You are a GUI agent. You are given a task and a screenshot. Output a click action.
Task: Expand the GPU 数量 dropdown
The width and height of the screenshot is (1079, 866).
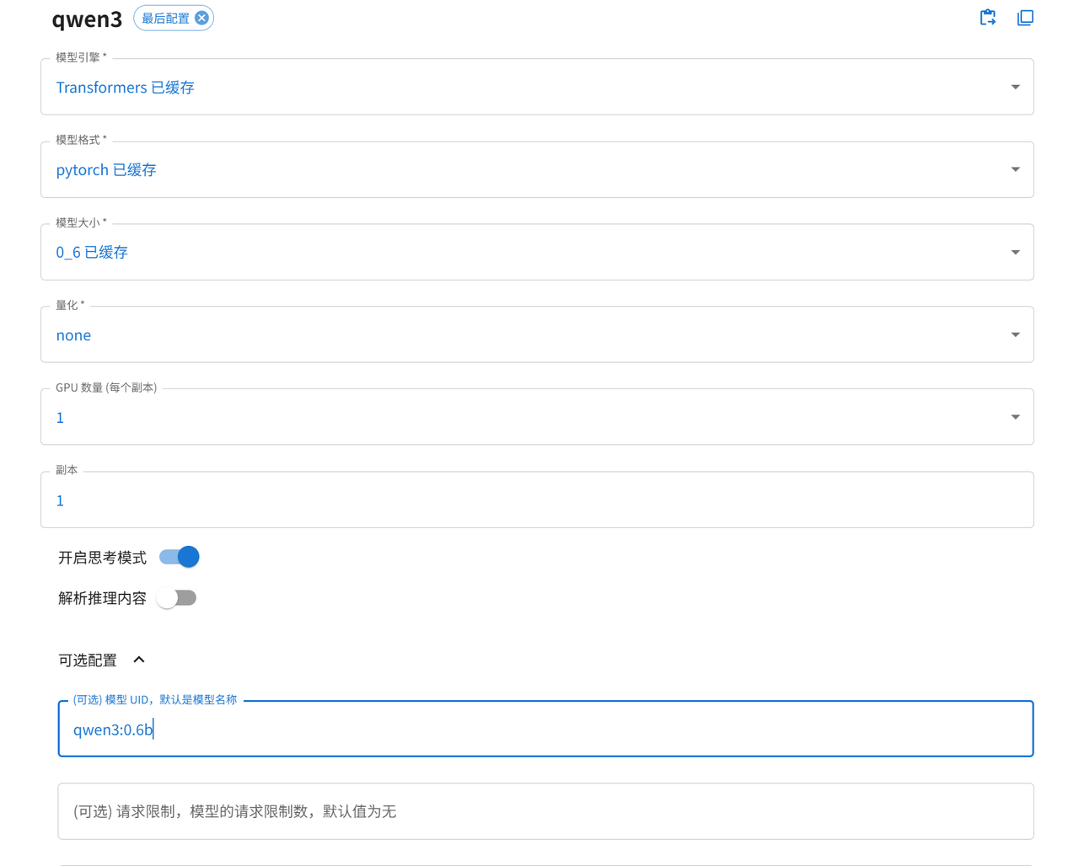[1015, 416]
